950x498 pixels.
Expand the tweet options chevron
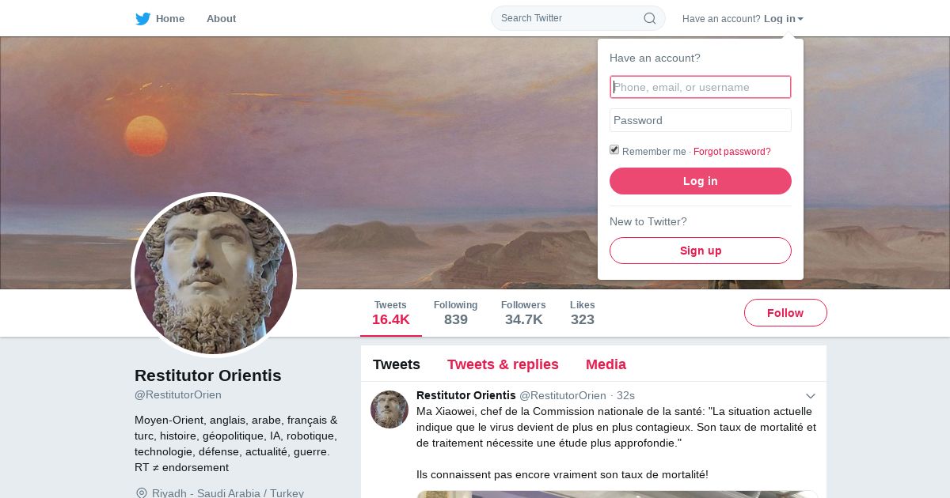coord(811,396)
